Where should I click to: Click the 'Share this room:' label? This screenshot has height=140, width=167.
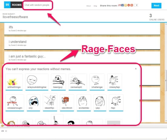point(109,6)
